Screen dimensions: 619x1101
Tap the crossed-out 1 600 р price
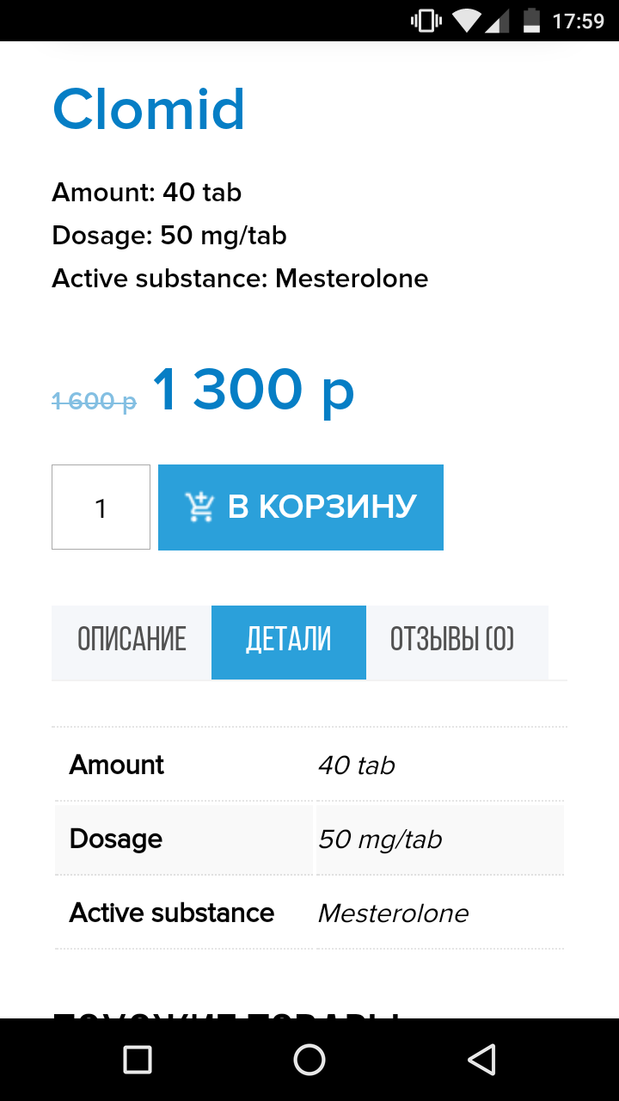click(94, 401)
